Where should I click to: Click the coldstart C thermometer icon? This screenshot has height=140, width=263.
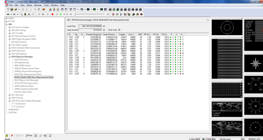[x=121, y=15]
